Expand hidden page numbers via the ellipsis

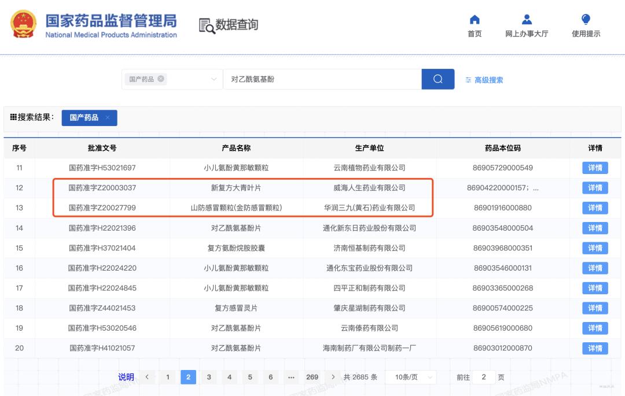[292, 377]
